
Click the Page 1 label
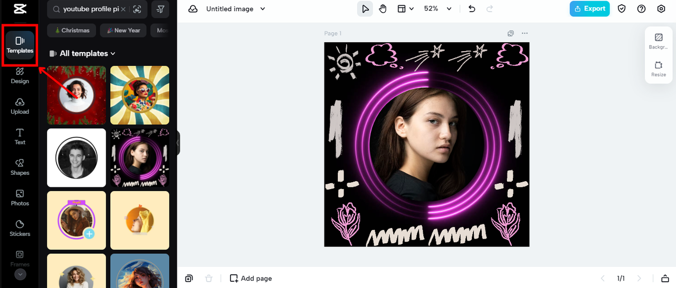(332, 33)
